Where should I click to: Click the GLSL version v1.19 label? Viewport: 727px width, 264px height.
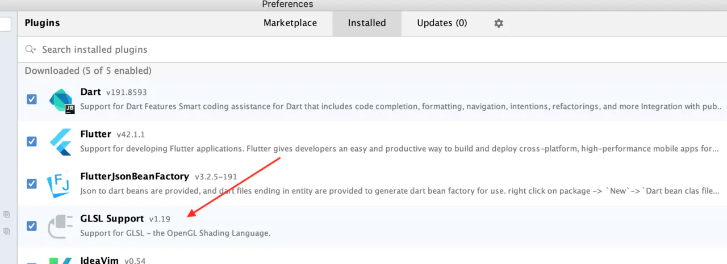click(x=160, y=219)
